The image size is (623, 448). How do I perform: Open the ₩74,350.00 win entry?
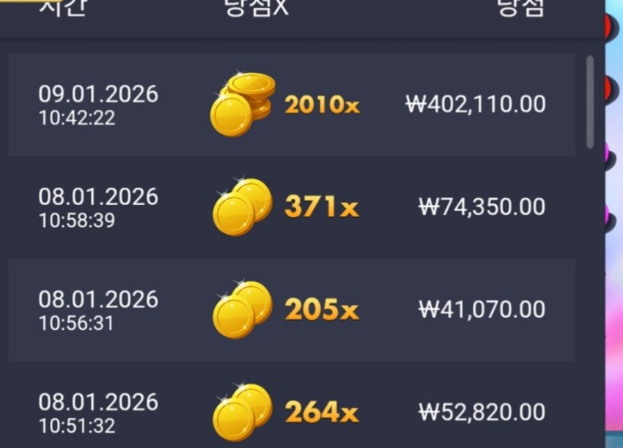482,207
